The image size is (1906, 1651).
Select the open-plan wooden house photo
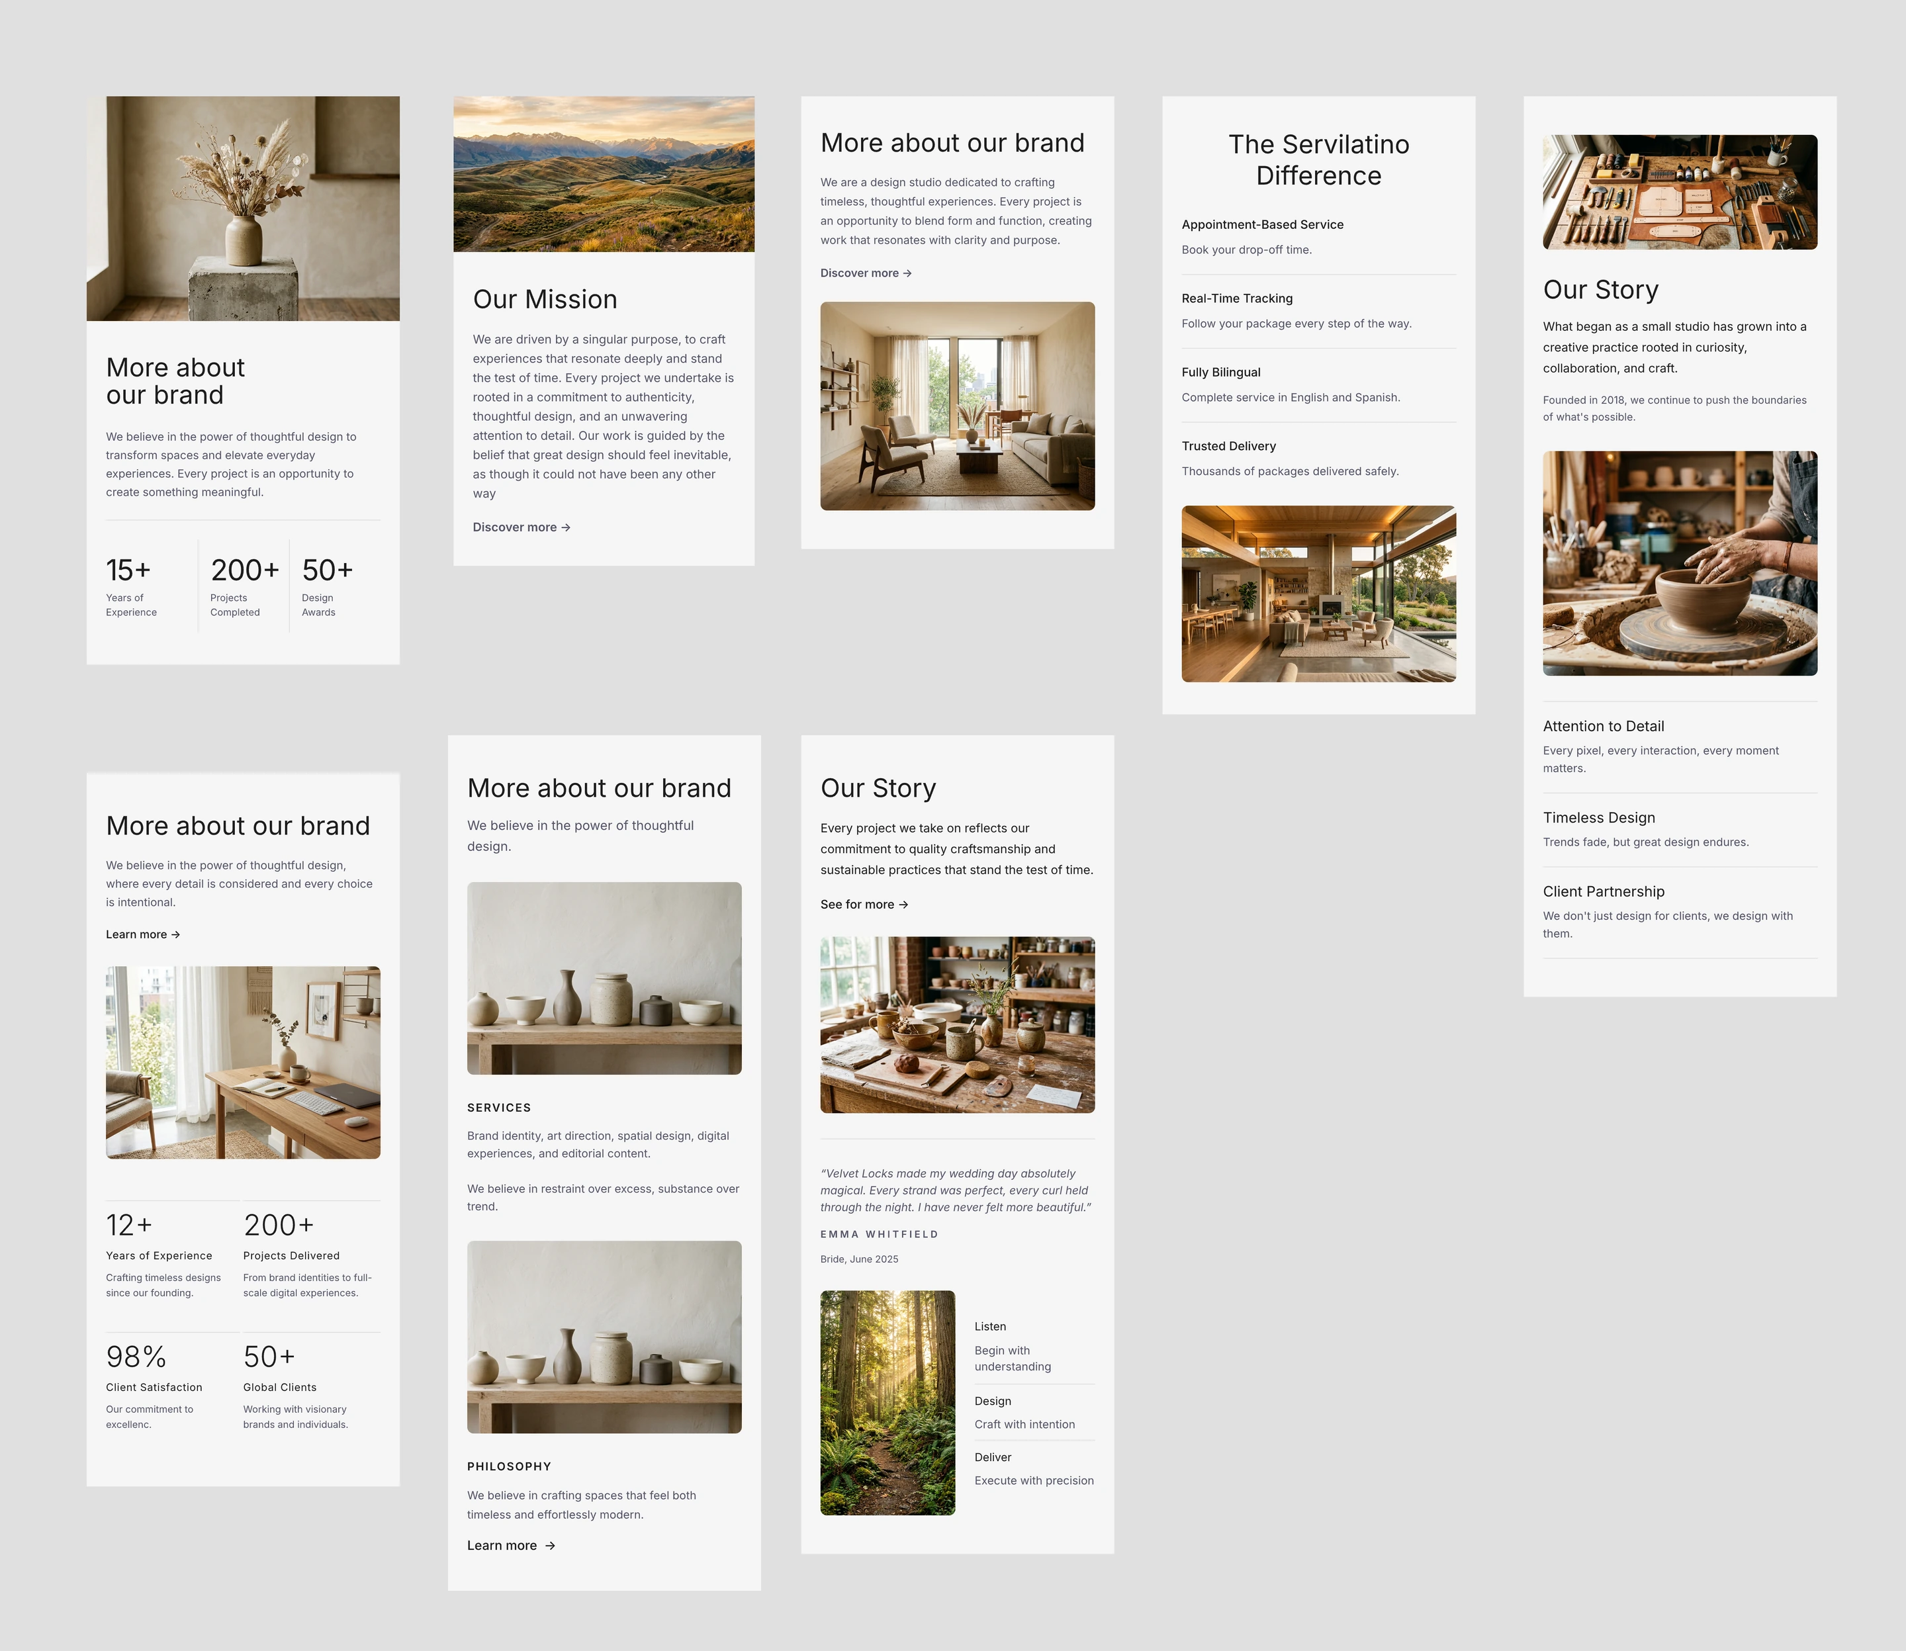pyautogui.click(x=1318, y=594)
